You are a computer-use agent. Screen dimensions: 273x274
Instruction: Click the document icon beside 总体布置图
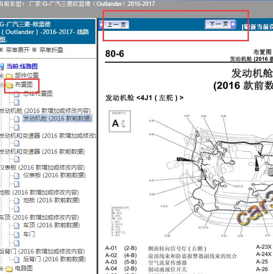(17, 94)
